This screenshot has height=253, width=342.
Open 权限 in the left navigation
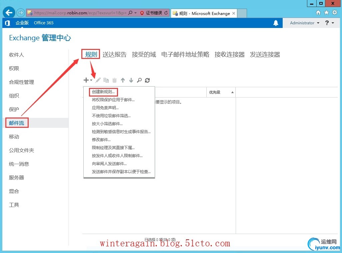(14, 69)
